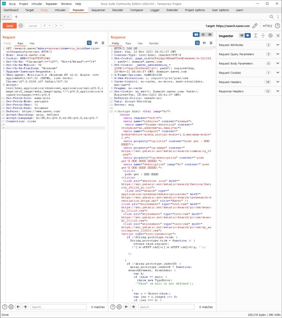The height and width of the screenshot is (318, 282).
Task: Open request search help icon
Action: (5, 307)
